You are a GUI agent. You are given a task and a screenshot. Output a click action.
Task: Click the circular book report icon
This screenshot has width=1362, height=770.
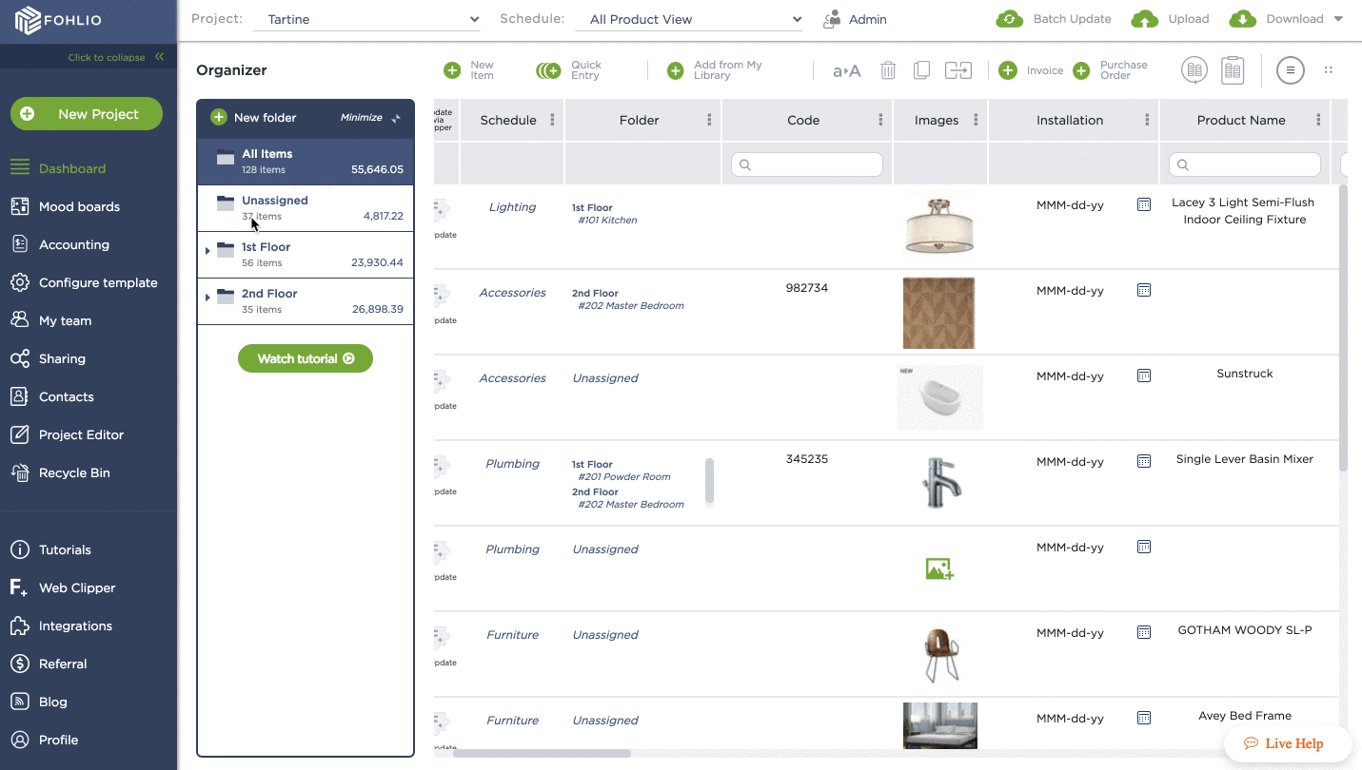point(1194,70)
